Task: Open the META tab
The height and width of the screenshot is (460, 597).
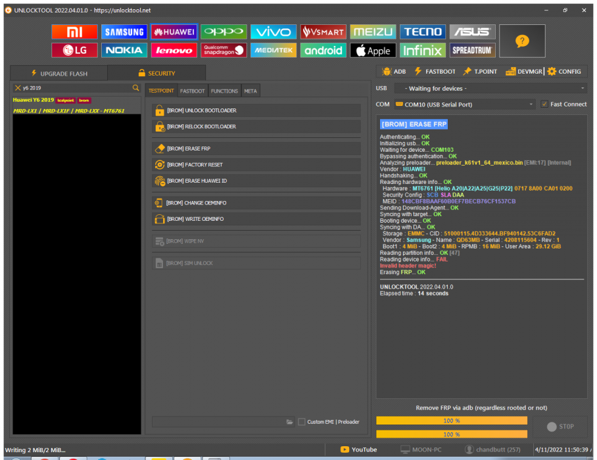Action: pos(250,91)
